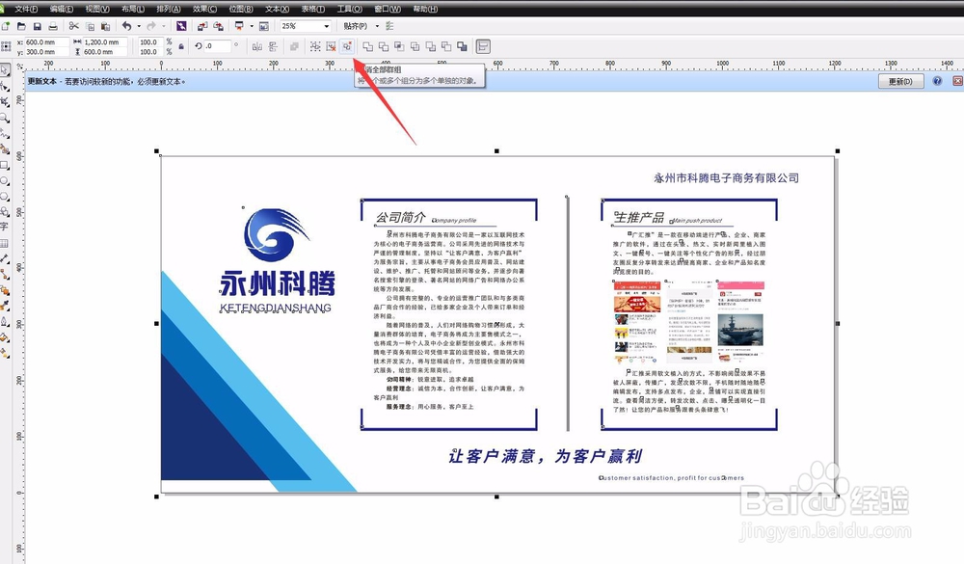This screenshot has height=564, width=964.
Task: Click the blue help icon on update bar
Action: pos(937,81)
